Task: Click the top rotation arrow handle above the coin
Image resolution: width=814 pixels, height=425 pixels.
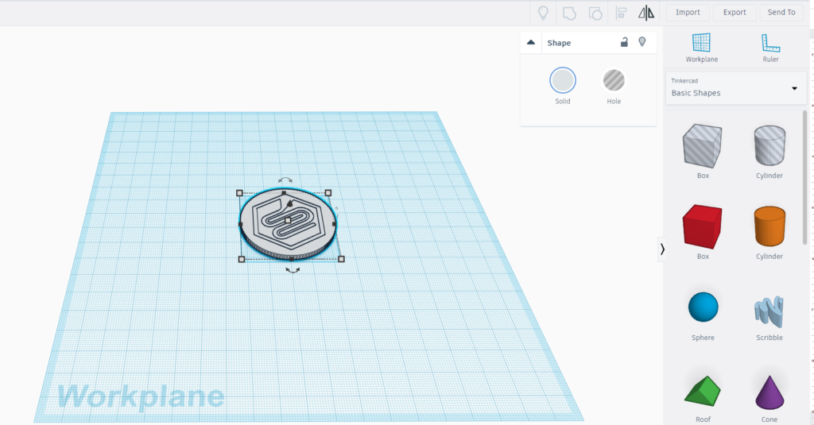Action: (x=285, y=180)
